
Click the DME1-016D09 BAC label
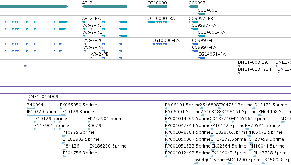click(43, 97)
